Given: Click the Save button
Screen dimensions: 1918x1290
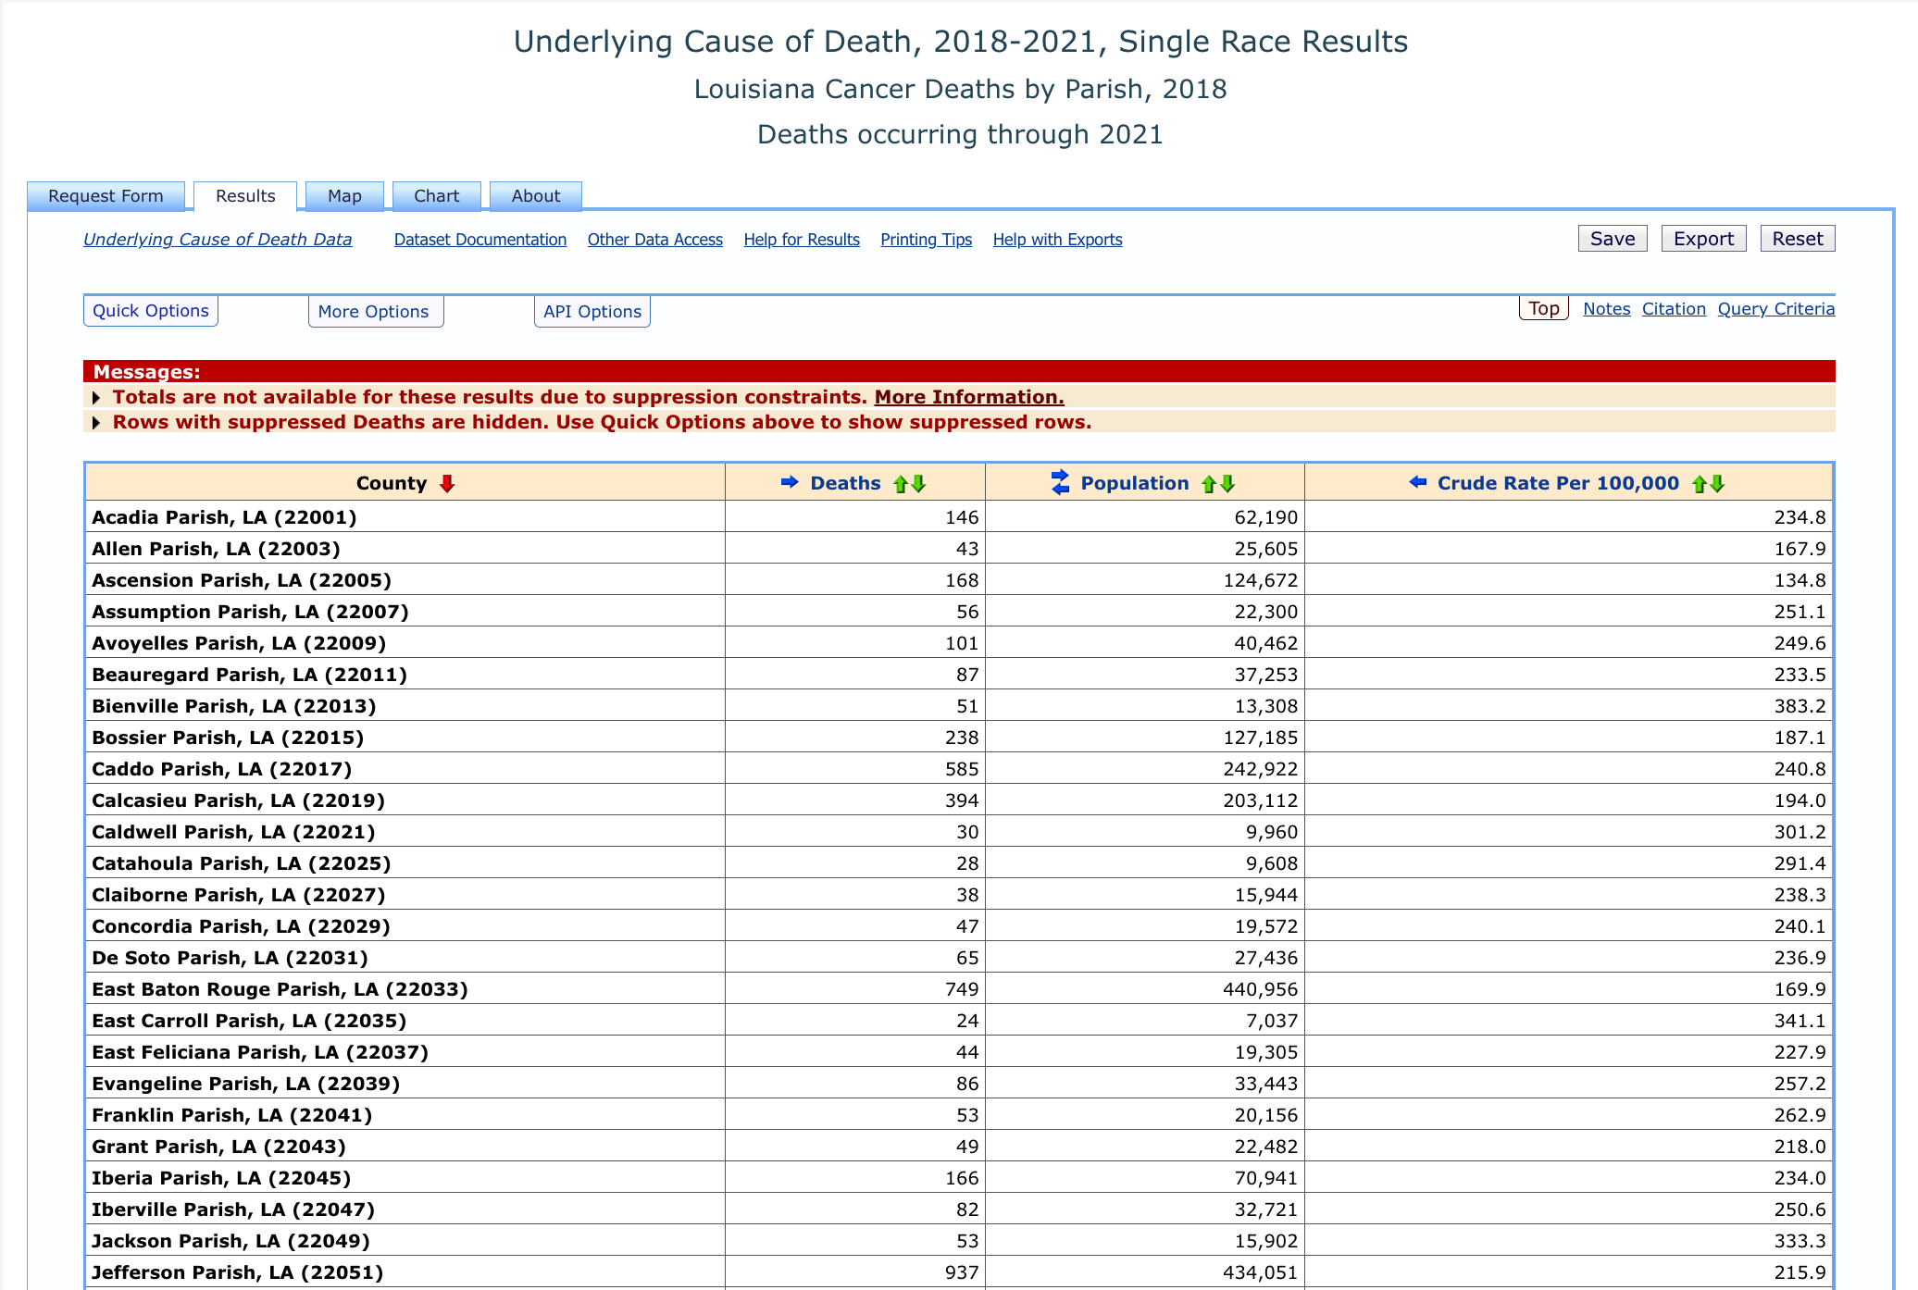Looking at the screenshot, I should [1613, 239].
